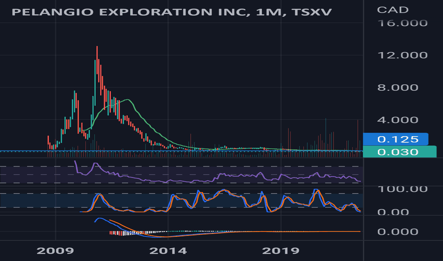Click the 2009 time axis label
443x261 pixels.
tap(55, 251)
